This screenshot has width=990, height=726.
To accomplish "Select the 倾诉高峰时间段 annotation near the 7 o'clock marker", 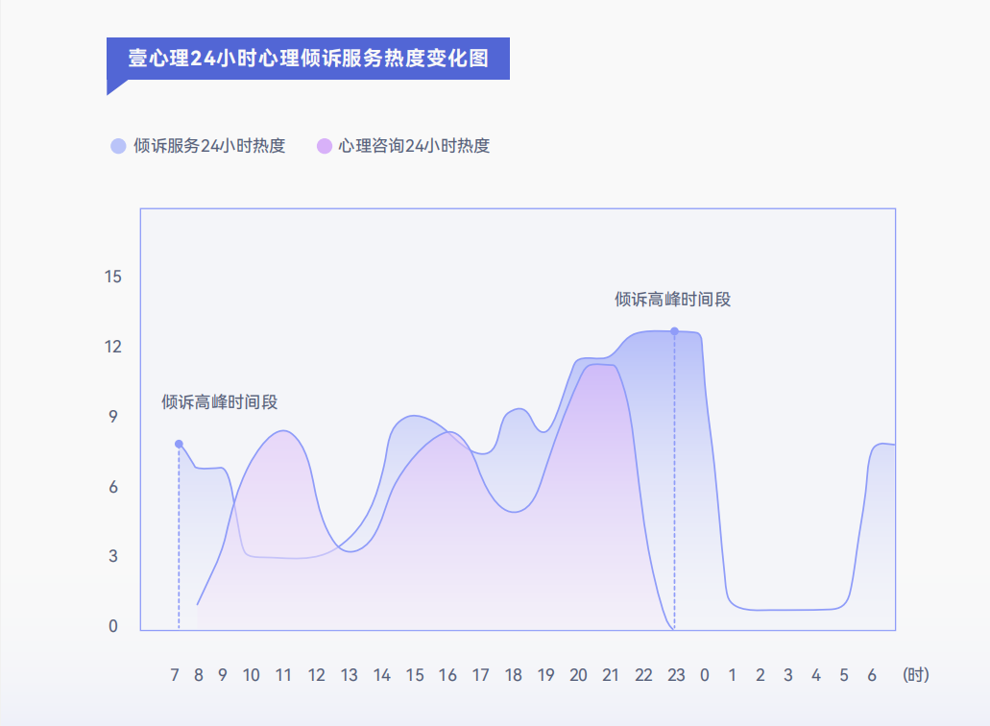I will coord(219,402).
